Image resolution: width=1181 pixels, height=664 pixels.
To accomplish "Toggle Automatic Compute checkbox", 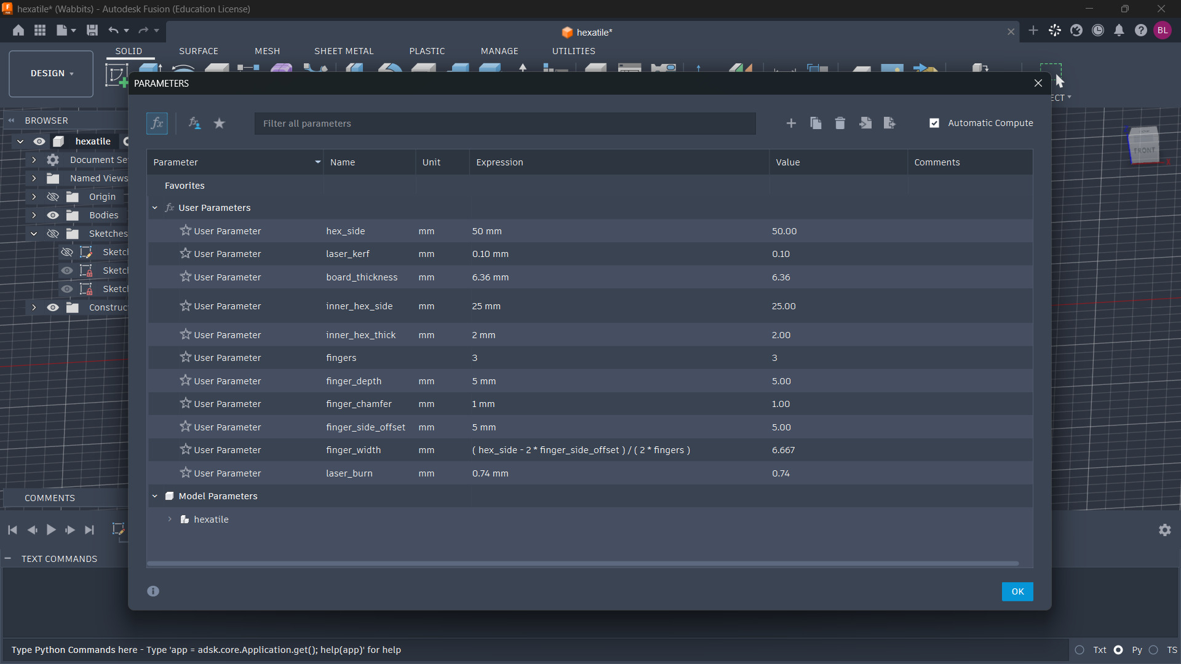I will [934, 123].
